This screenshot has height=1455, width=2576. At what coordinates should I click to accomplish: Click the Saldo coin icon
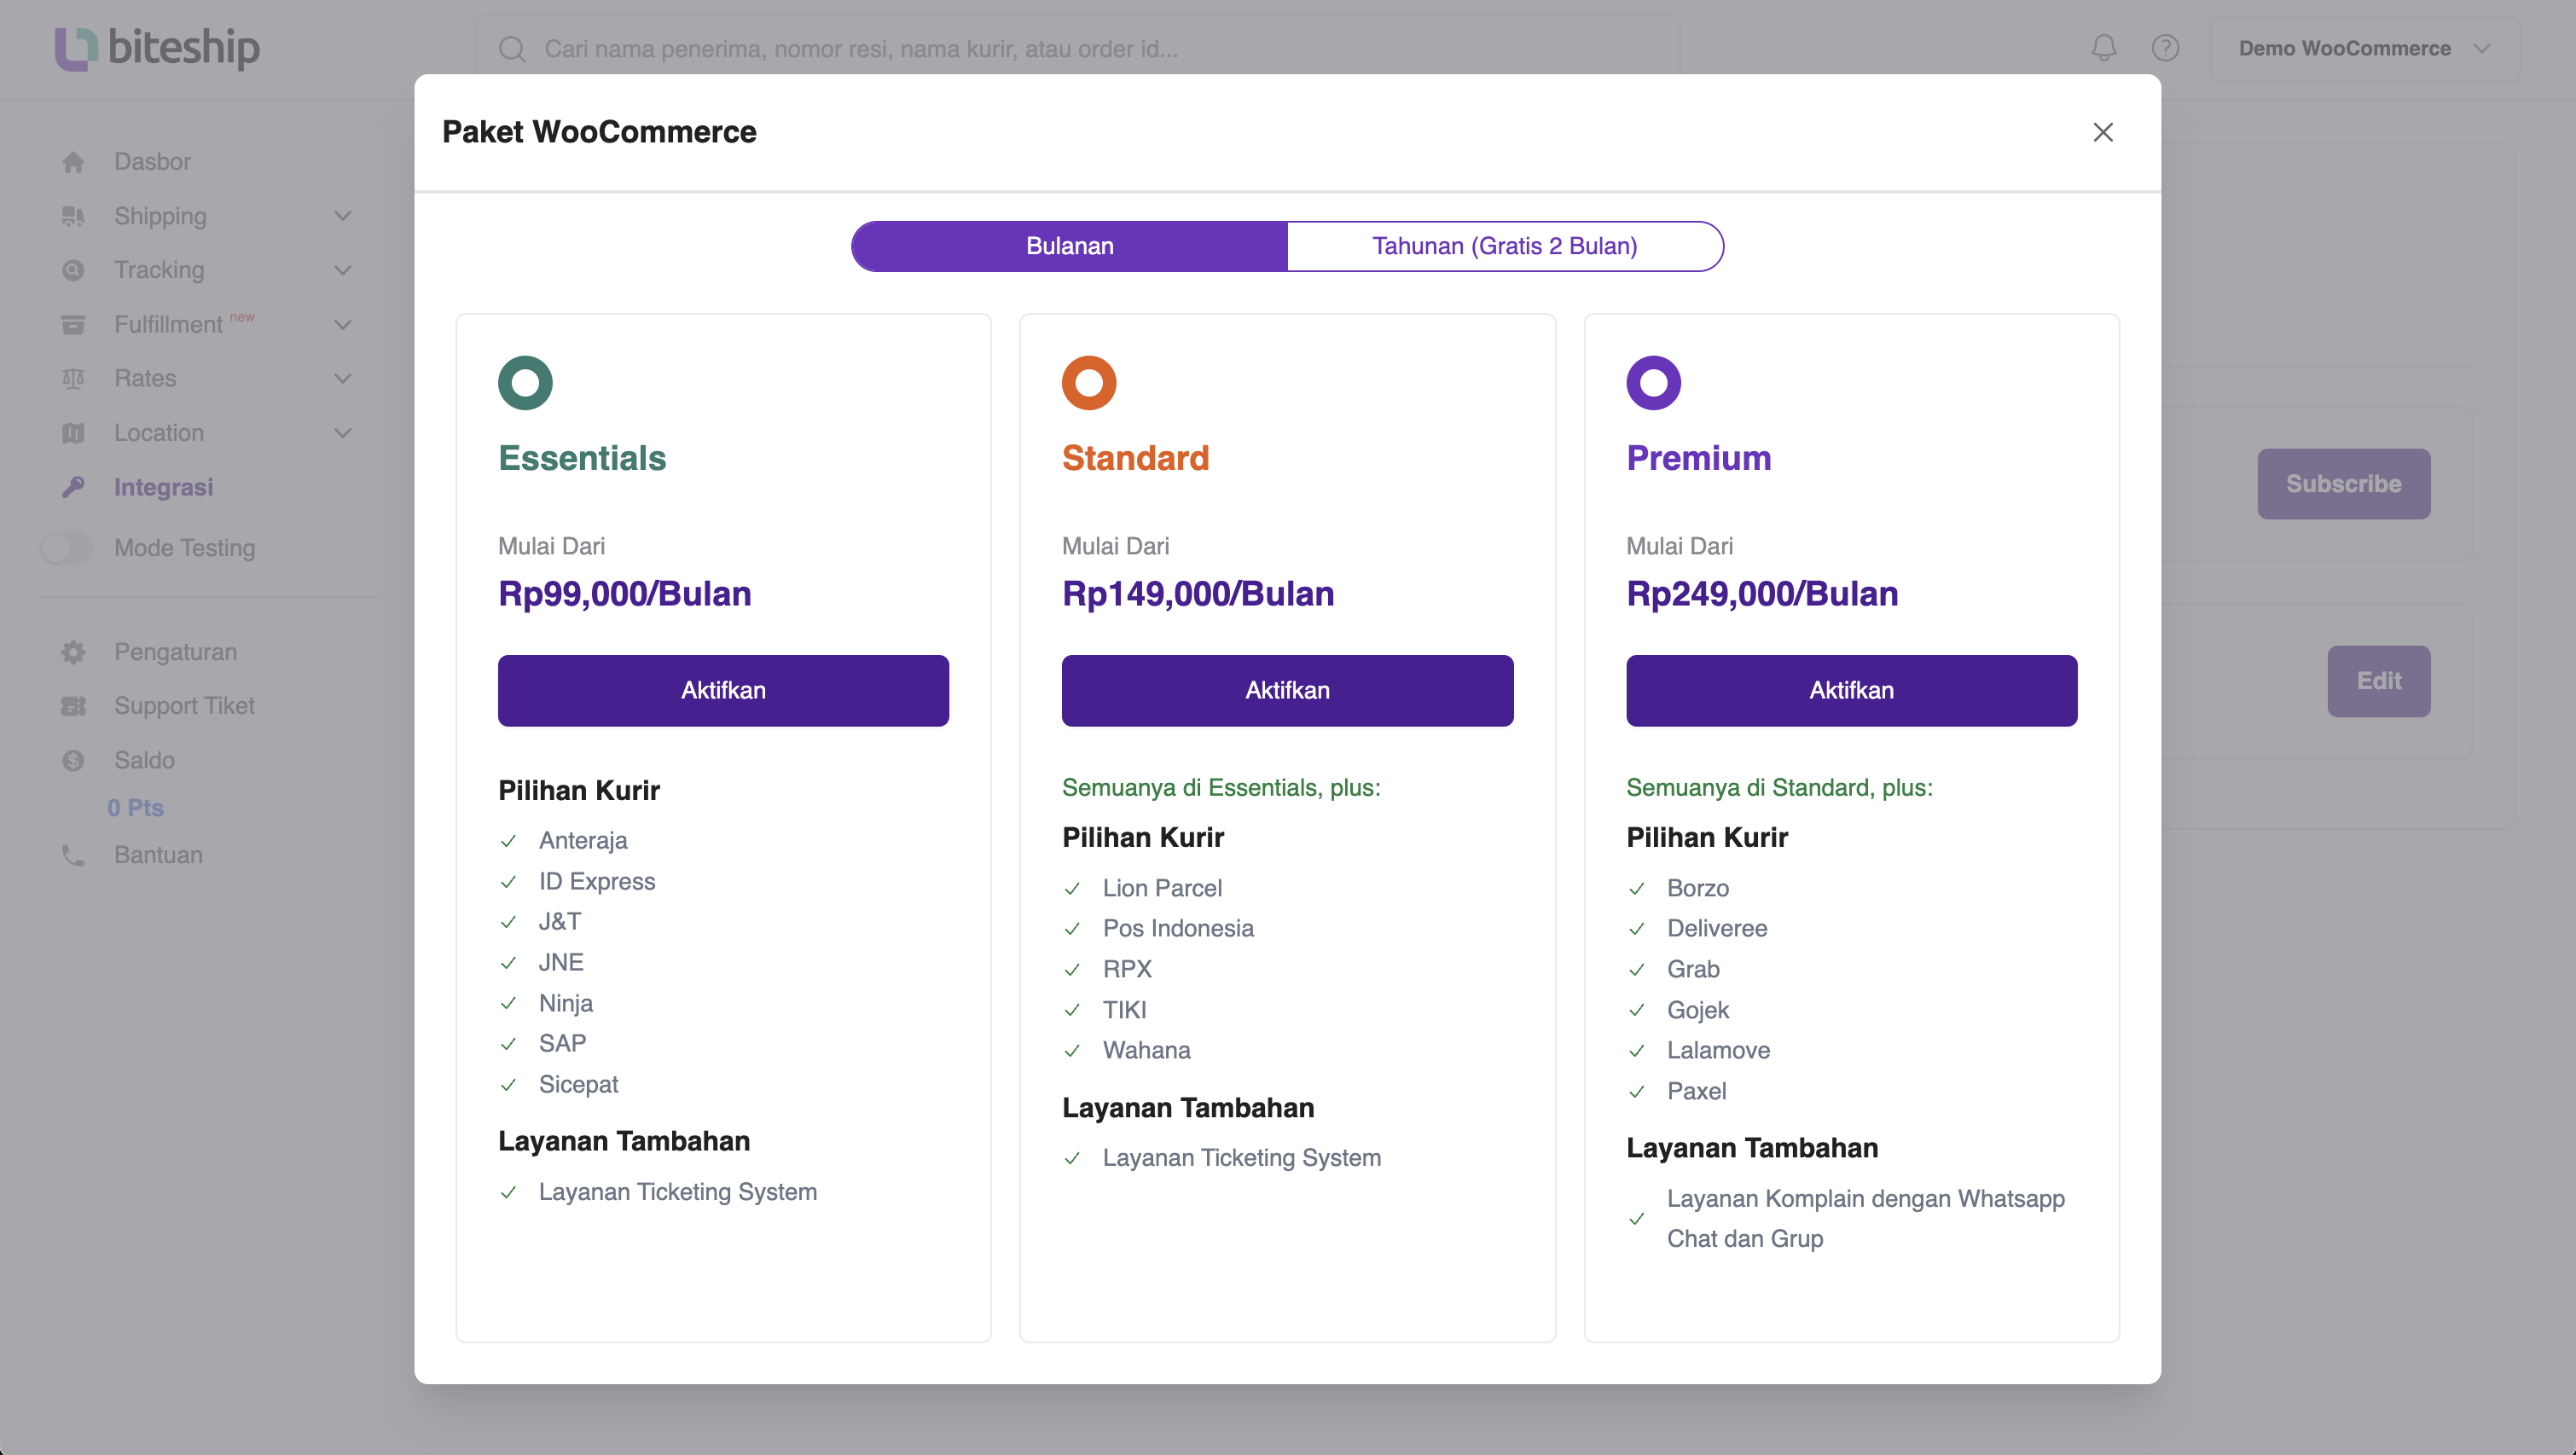point(73,760)
